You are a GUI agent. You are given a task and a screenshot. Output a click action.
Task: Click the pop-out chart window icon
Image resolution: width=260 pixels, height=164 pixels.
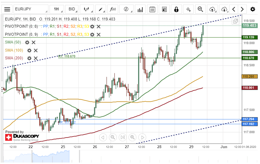coord(235,21)
